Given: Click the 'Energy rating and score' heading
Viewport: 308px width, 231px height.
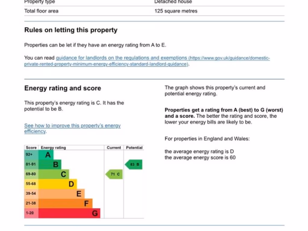Looking at the screenshot, I should [63, 88].
